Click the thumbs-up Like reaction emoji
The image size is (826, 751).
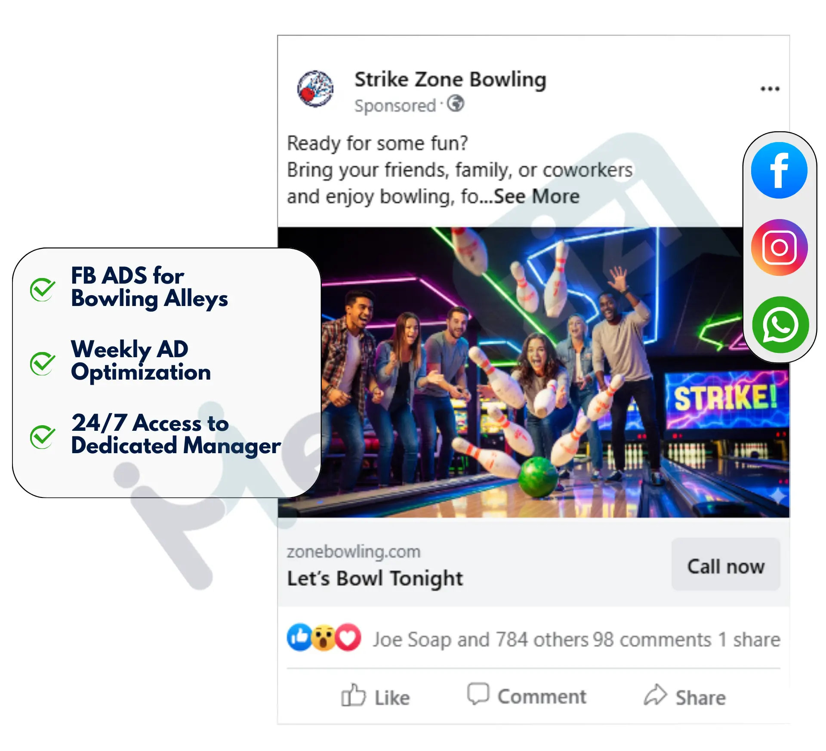coord(299,637)
